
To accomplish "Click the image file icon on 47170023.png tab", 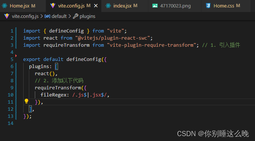I will click(x=155, y=6).
